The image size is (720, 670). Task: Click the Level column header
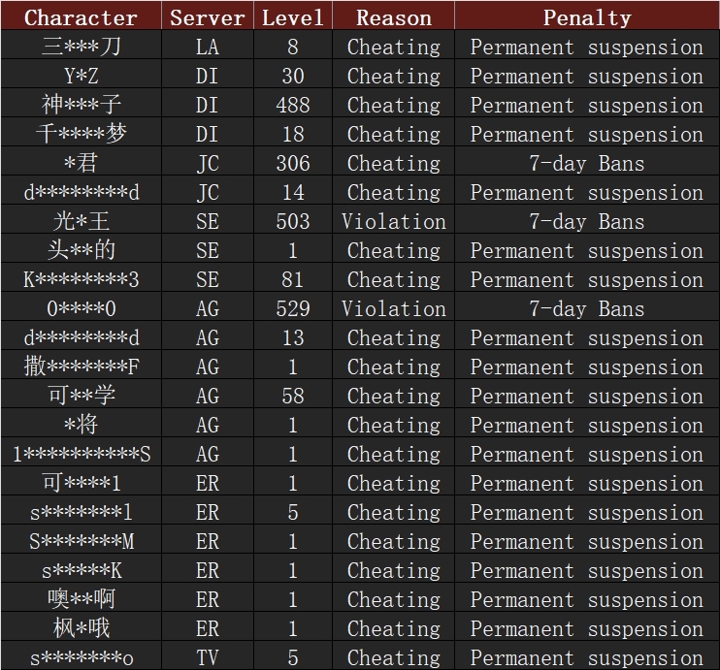(292, 17)
